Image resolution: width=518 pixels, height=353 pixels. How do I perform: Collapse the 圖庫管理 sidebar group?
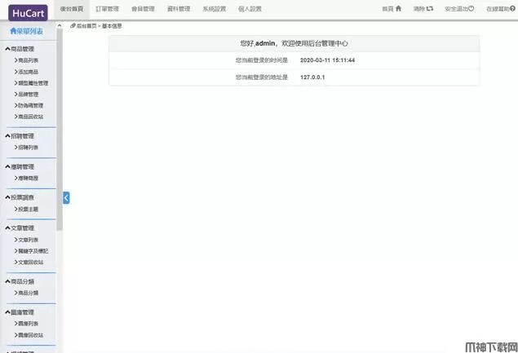point(20,312)
